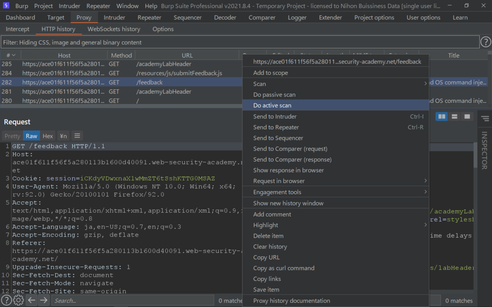492x307 pixels.
Task: Open the Project menu in menu bar
Action: point(43,6)
